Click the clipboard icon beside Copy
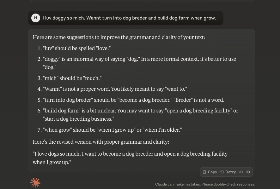Screen dimensions: 280x189 (204, 172)
